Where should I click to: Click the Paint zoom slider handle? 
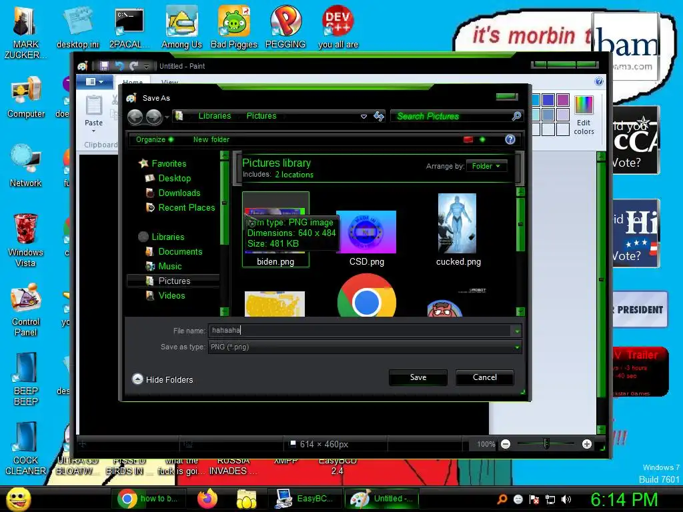pyautogui.click(x=546, y=443)
